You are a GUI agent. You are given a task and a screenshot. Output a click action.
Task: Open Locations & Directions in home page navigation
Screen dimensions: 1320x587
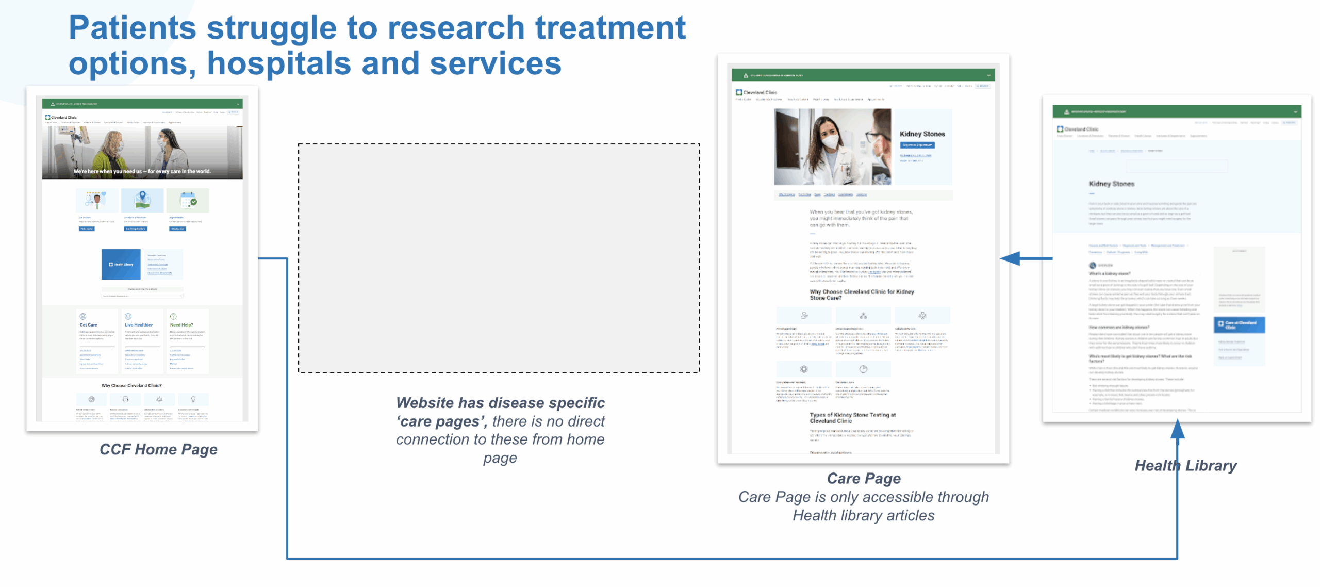[71, 123]
